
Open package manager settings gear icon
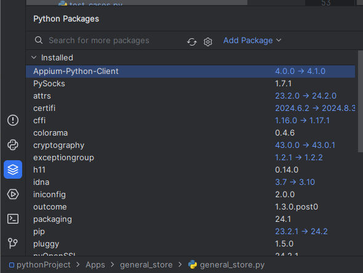[x=208, y=42]
